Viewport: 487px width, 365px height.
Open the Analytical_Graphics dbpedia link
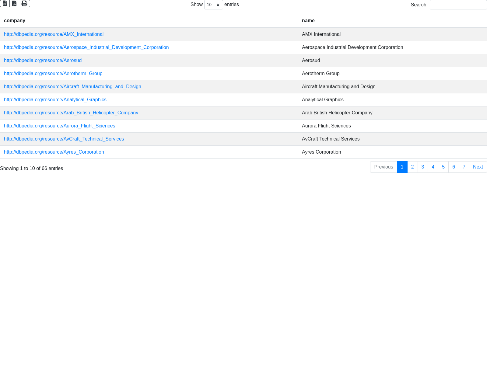click(55, 100)
